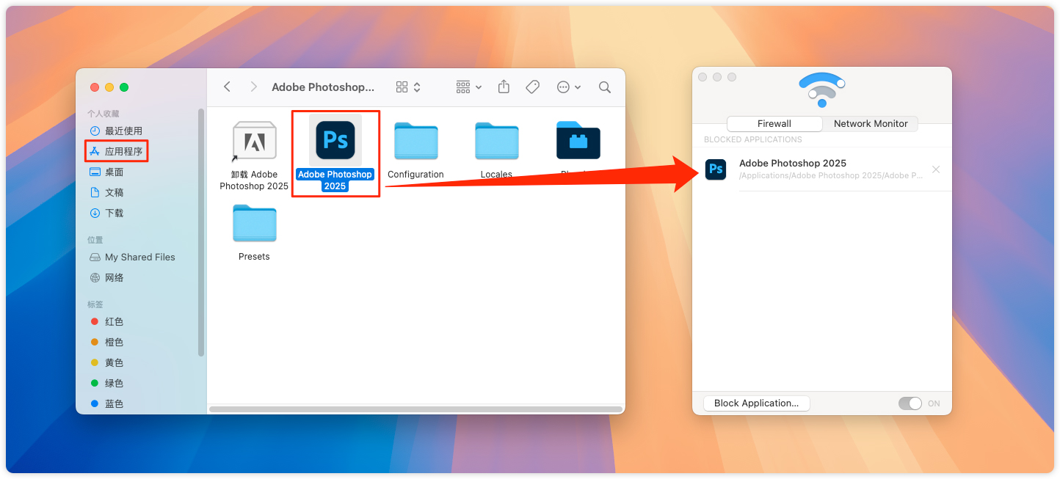This screenshot has height=479, width=1060.
Task: Go forward in the Finder window
Action: tap(254, 87)
